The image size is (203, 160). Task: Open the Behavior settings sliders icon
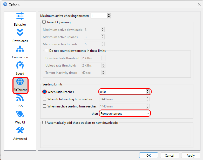pos(20,16)
